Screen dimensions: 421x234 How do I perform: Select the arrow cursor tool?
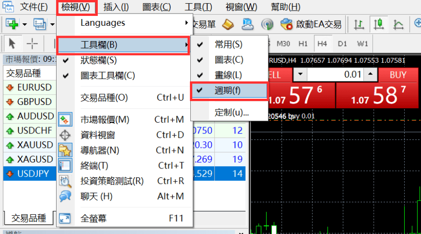click(x=12, y=44)
